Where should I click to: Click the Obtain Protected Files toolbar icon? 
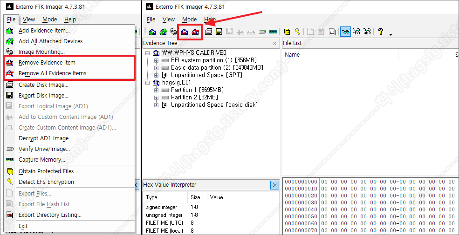pos(287,32)
